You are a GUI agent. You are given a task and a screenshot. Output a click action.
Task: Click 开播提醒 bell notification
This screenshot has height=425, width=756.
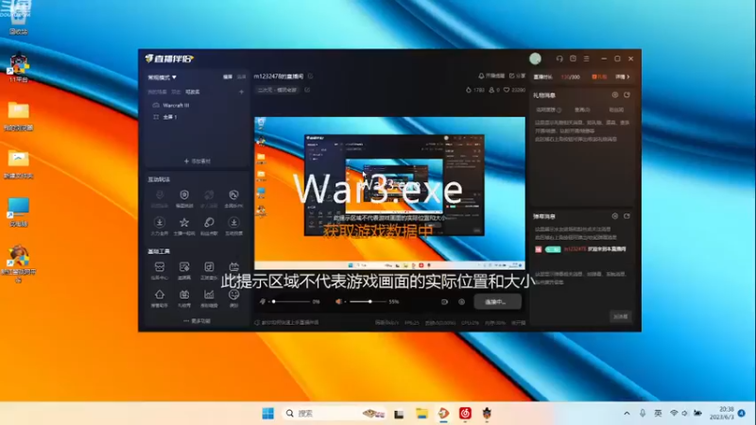click(491, 76)
